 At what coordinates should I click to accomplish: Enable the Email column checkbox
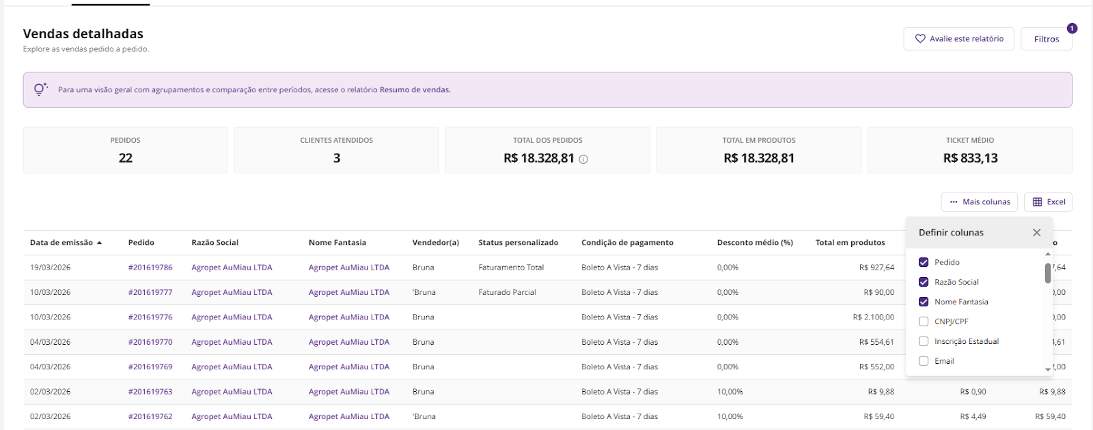pos(924,361)
